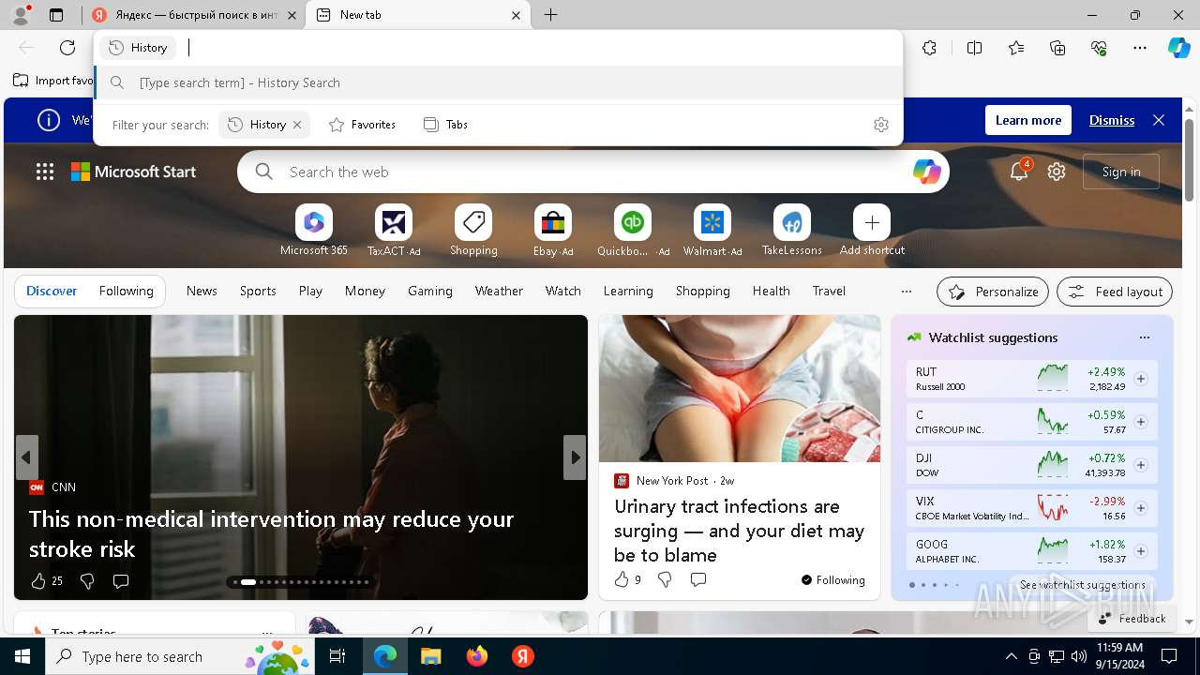The image size is (1200, 675).
Task: Open the Edge profile icon
Action: 20,15
